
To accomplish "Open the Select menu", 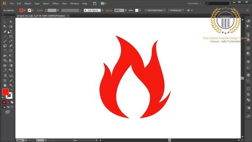I will click(46, 4).
